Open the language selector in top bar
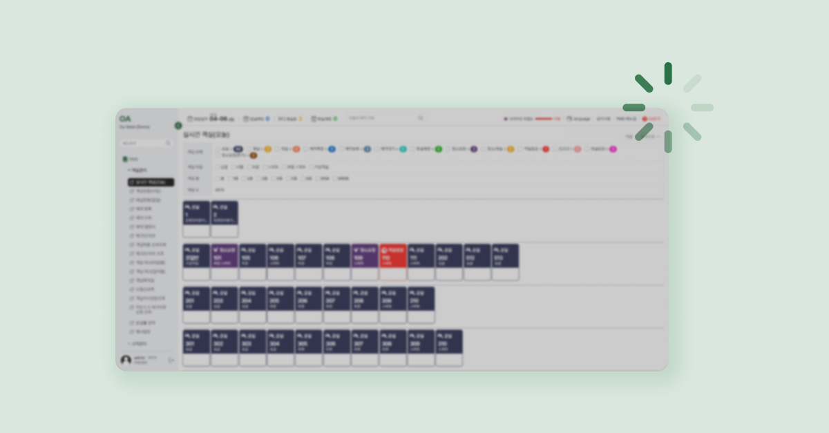Image resolution: width=829 pixels, height=433 pixels. coord(579,119)
